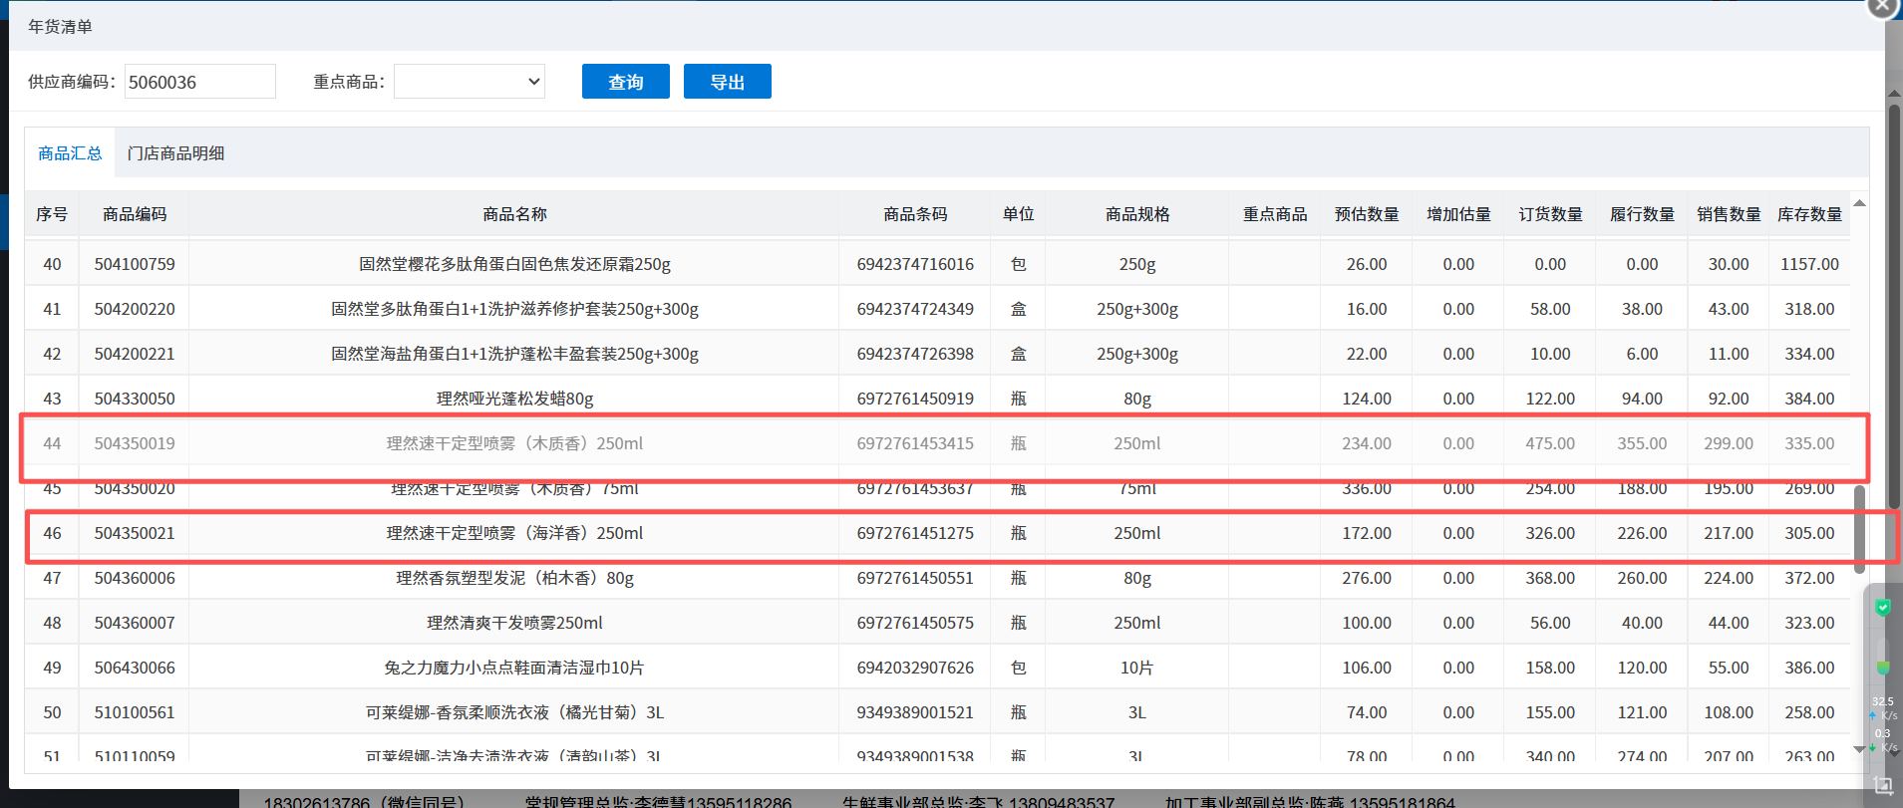Select row 46 海洋香 250ml spray

(x=514, y=533)
